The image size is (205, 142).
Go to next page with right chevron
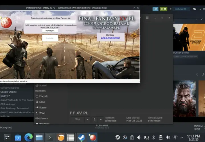tap(203, 74)
